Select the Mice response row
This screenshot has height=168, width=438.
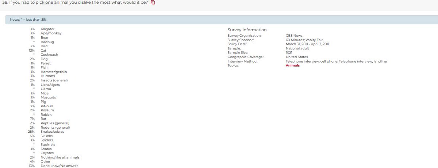(39, 93)
